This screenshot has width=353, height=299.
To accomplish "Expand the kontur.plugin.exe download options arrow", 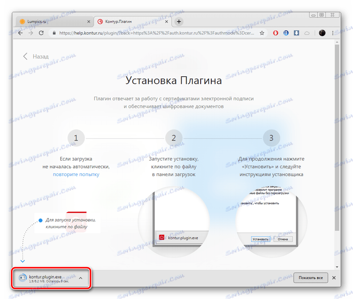I will pyautogui.click(x=81, y=278).
